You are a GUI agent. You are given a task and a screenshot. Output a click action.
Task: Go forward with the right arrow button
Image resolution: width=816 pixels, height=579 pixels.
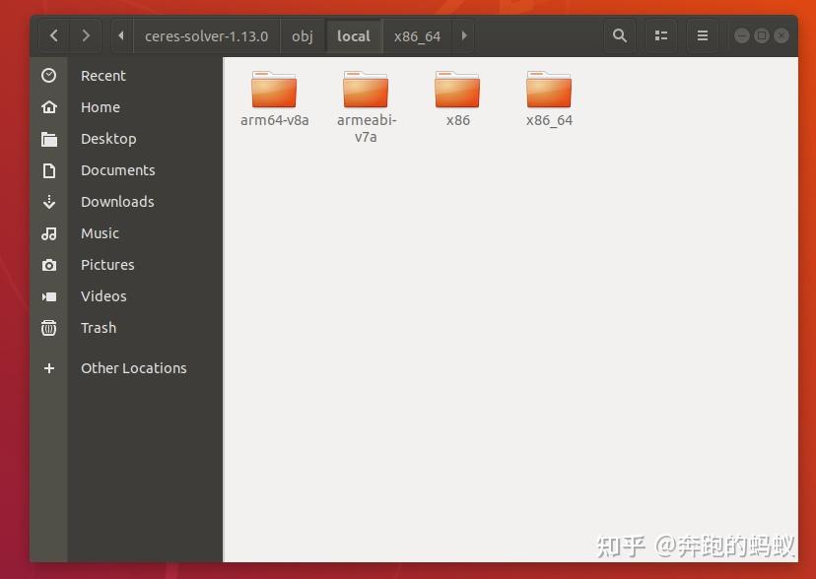[x=86, y=35]
